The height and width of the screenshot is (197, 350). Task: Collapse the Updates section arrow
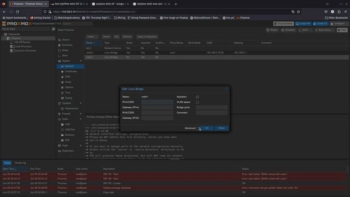81,103
